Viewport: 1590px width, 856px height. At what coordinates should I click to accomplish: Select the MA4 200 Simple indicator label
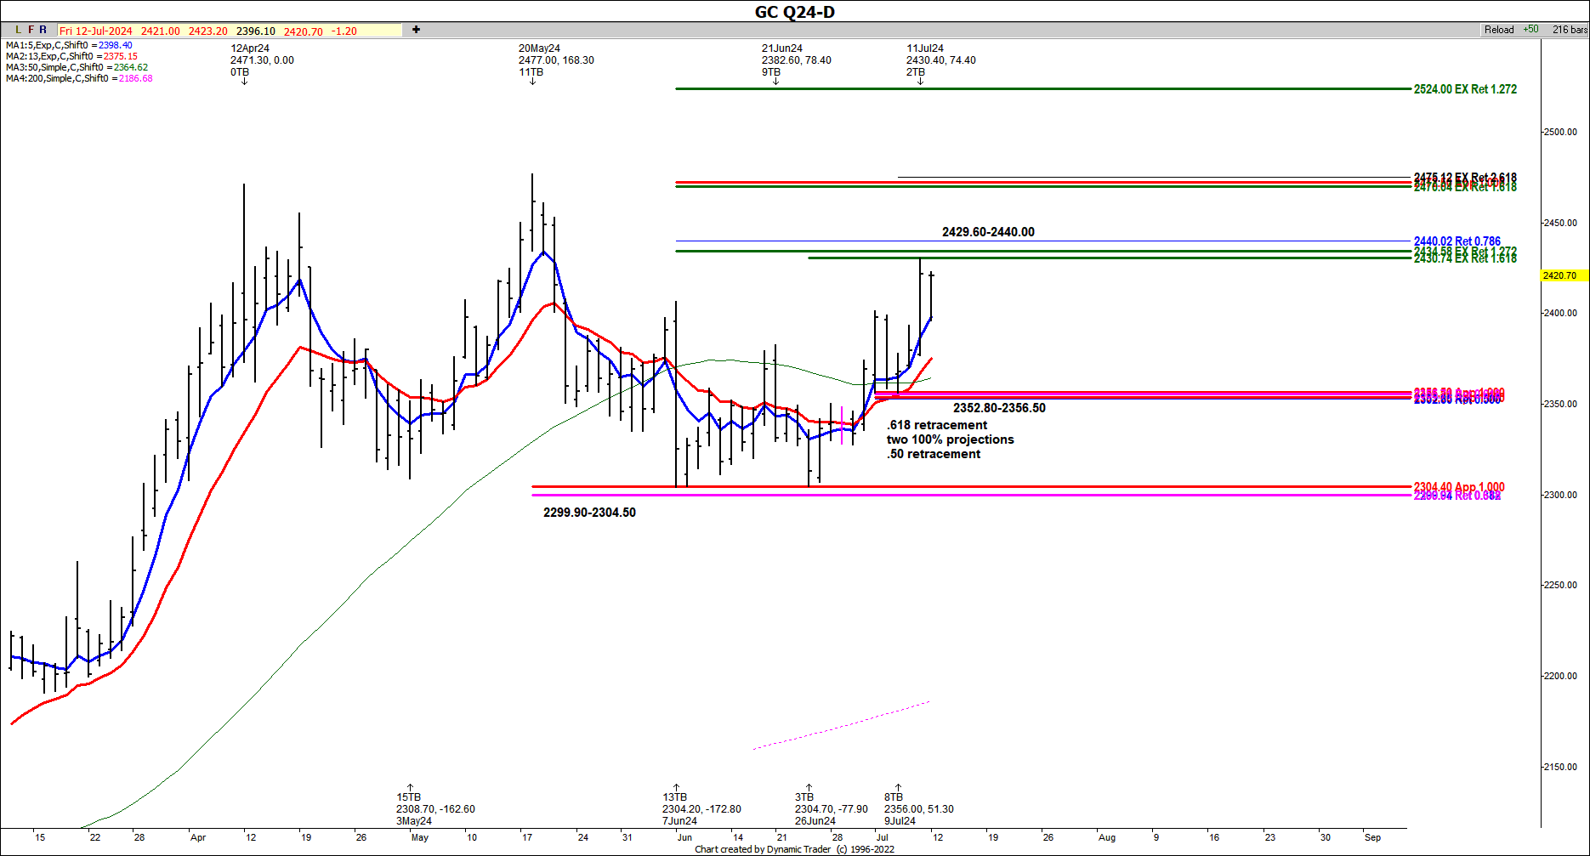coord(79,78)
